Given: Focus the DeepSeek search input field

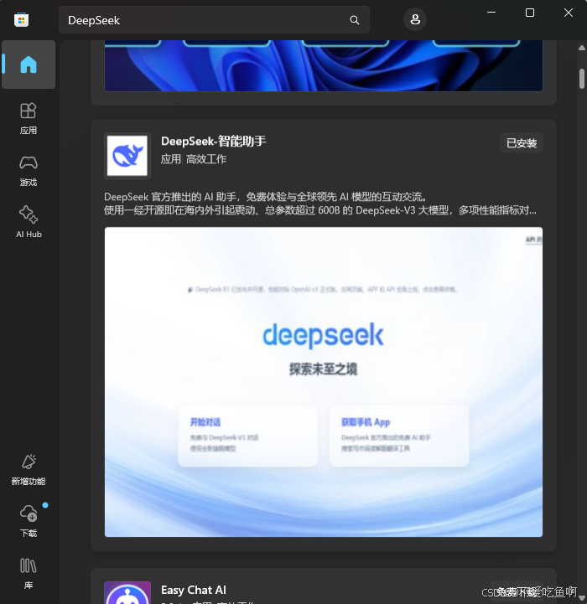Looking at the screenshot, I should tap(214, 20).
